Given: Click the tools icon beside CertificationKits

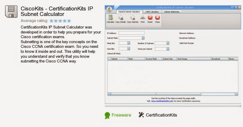Looking at the screenshot, I should [141, 115].
